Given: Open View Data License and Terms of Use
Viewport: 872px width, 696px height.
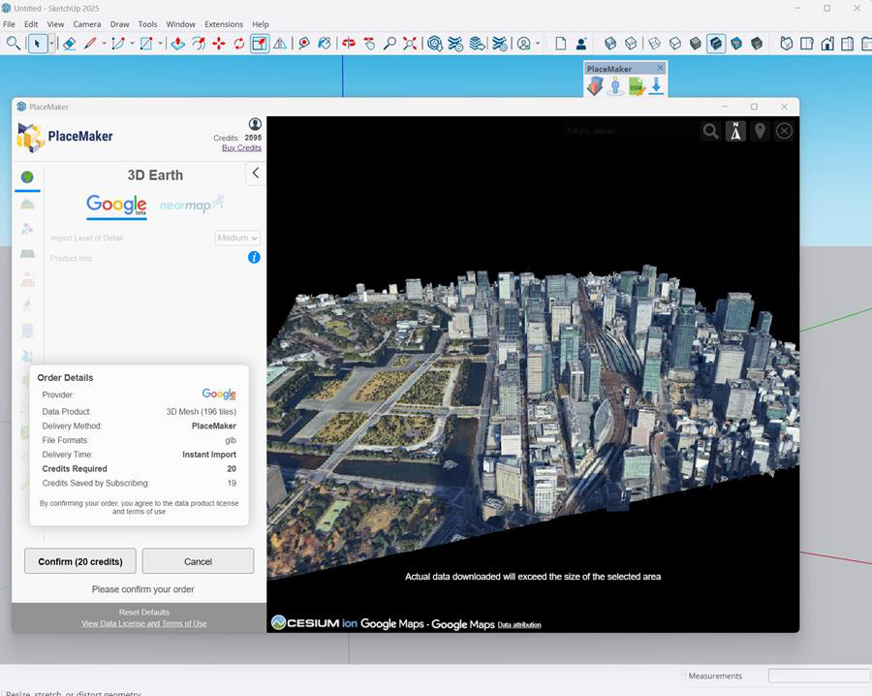Looking at the screenshot, I should click(x=144, y=623).
